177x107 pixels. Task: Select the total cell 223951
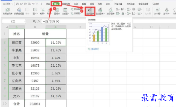(35, 104)
